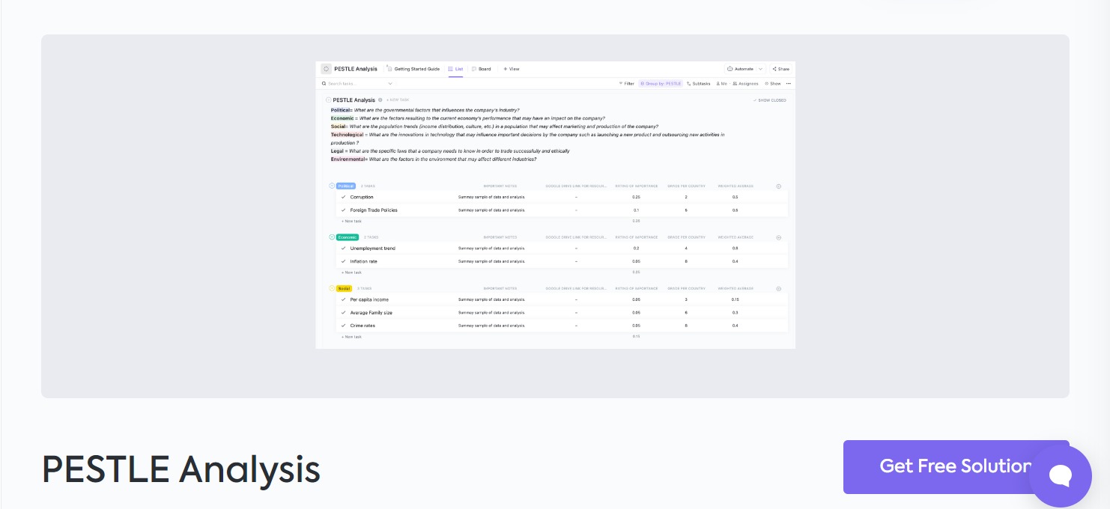Image resolution: width=1110 pixels, height=509 pixels.
Task: Open the chat support bubble
Action: 1060,476
